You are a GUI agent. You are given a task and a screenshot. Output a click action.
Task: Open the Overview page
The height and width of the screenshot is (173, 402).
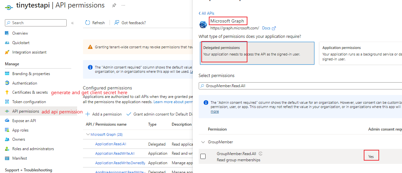coord(20,33)
